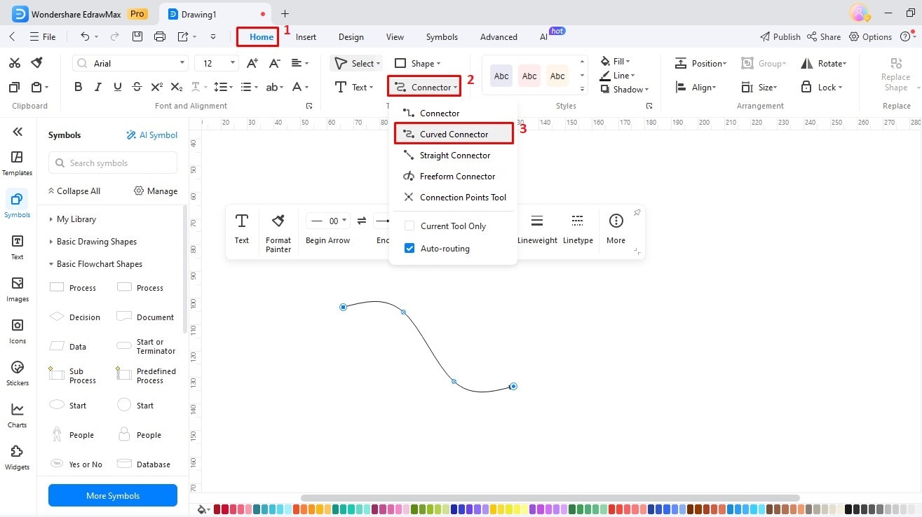This screenshot has height=517, width=922.
Task: Click the More Symbols button
Action: 113,496
